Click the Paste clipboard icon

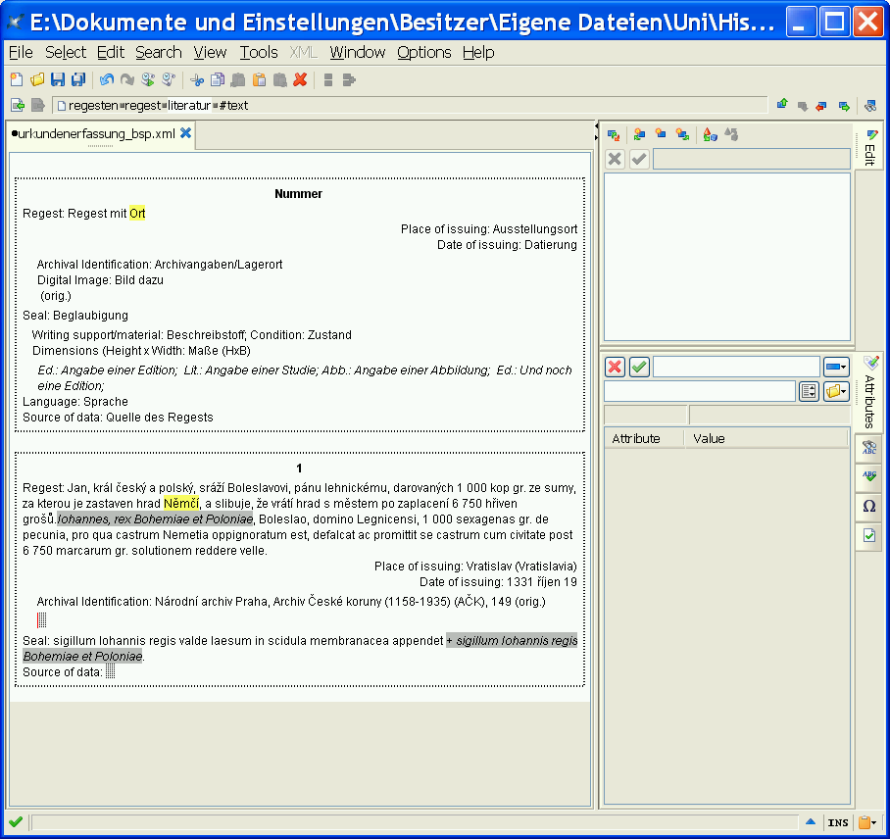pyautogui.click(x=259, y=80)
